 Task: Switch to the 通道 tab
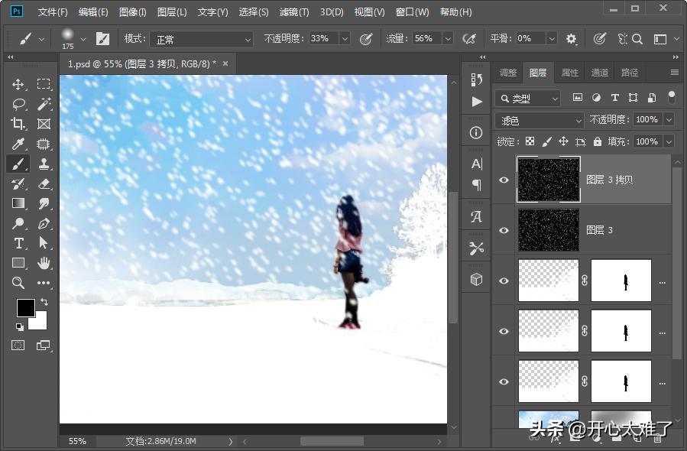(x=599, y=72)
